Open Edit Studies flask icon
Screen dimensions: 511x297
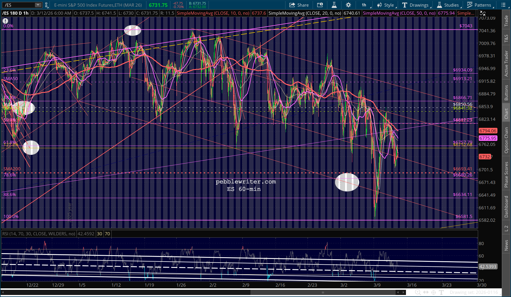click(x=334, y=5)
